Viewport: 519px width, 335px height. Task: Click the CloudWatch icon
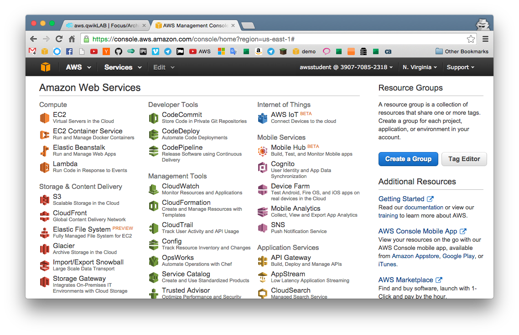point(154,189)
